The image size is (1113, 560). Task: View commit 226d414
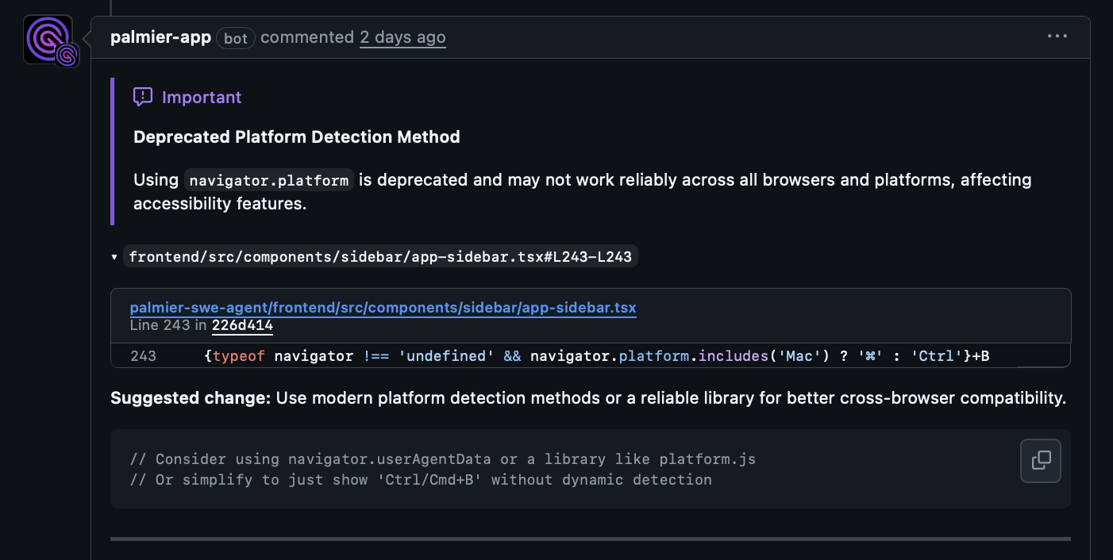coord(242,325)
